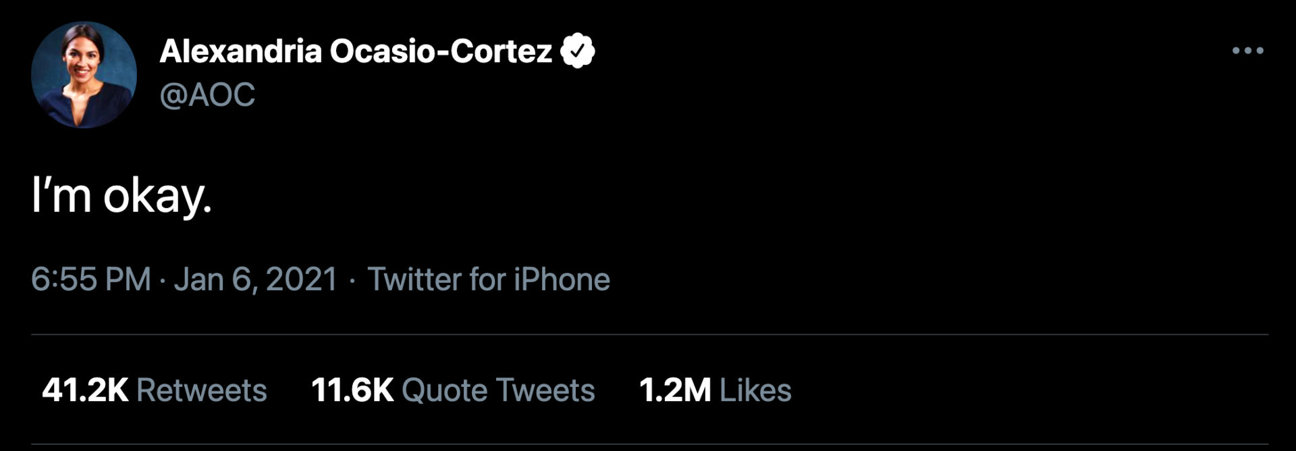Click the 11.6K quote count number
1296x451 pixels.
[x=352, y=390]
